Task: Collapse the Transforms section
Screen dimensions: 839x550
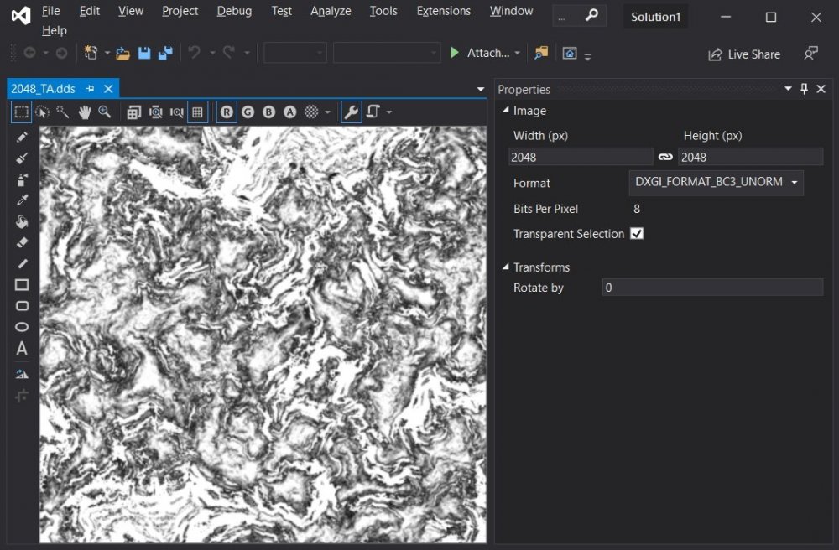Action: pos(505,267)
